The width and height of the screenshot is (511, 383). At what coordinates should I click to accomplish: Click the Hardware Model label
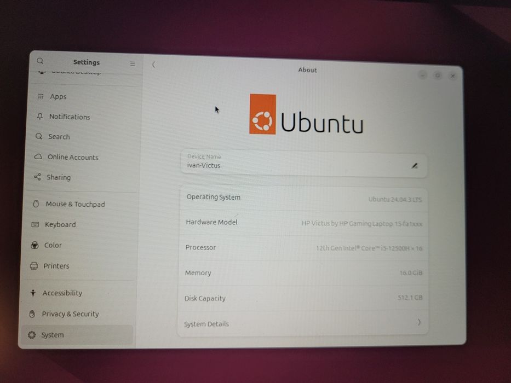point(211,222)
